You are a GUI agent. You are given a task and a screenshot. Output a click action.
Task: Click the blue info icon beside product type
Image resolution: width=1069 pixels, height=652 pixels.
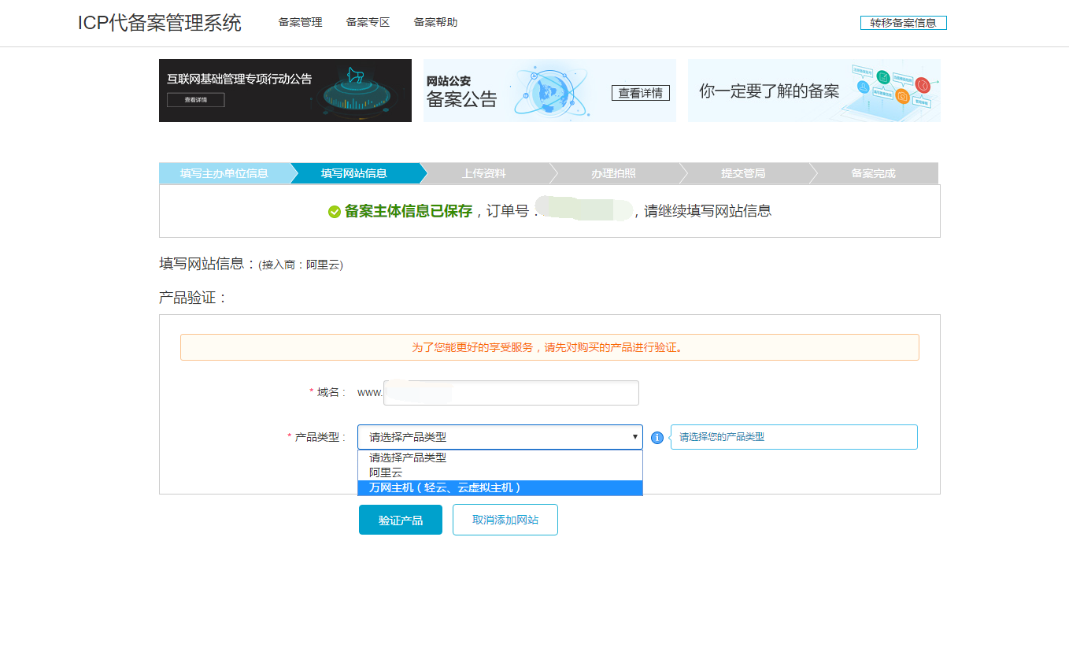point(657,437)
